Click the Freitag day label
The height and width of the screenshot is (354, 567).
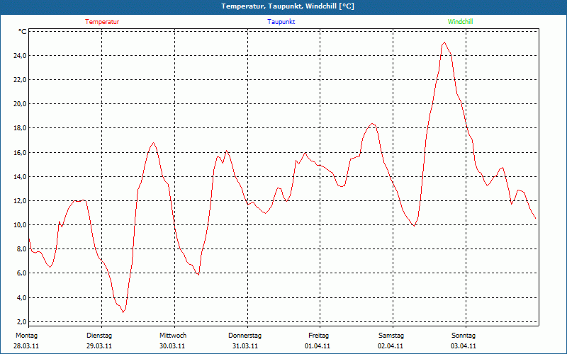click(x=318, y=336)
